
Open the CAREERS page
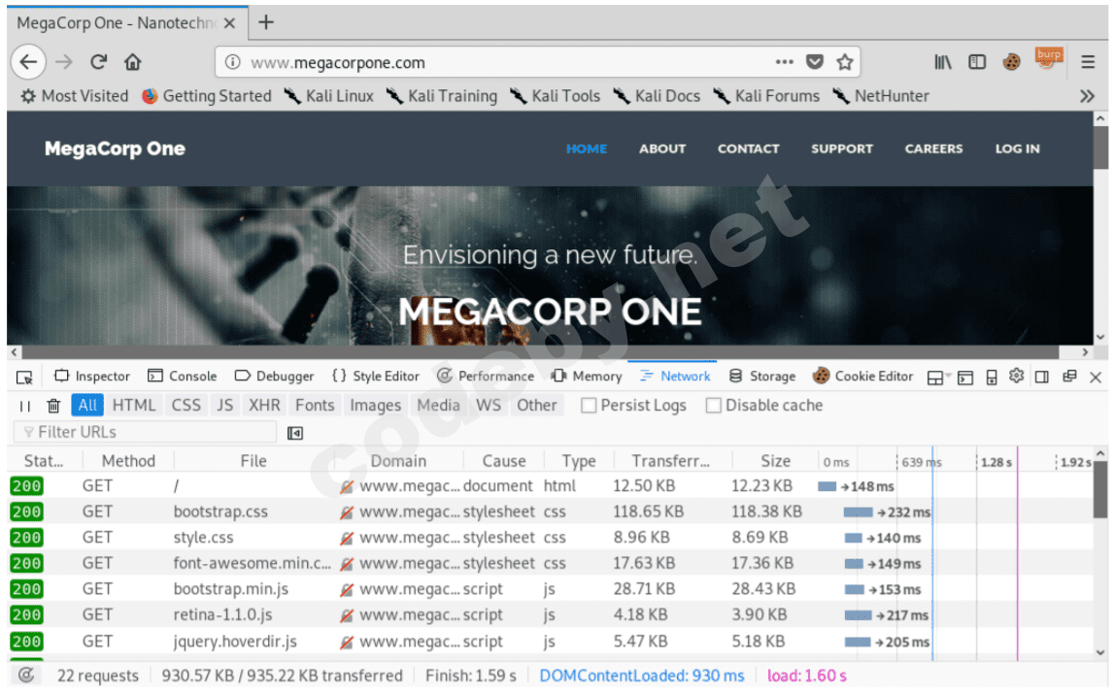pos(933,149)
